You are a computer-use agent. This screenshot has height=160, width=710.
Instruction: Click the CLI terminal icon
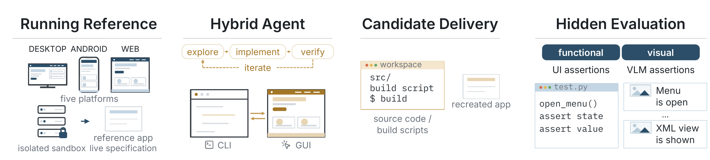click(x=209, y=145)
